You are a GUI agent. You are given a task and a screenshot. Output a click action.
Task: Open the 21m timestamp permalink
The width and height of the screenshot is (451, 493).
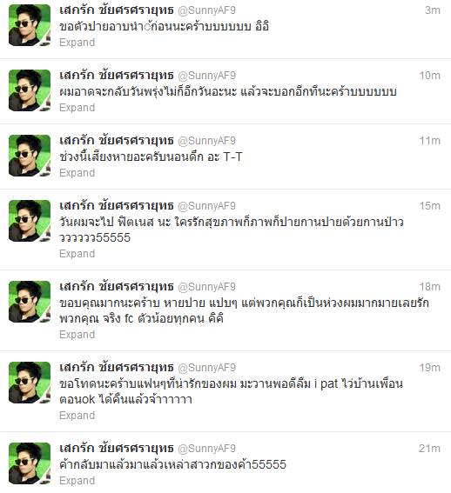(429, 449)
